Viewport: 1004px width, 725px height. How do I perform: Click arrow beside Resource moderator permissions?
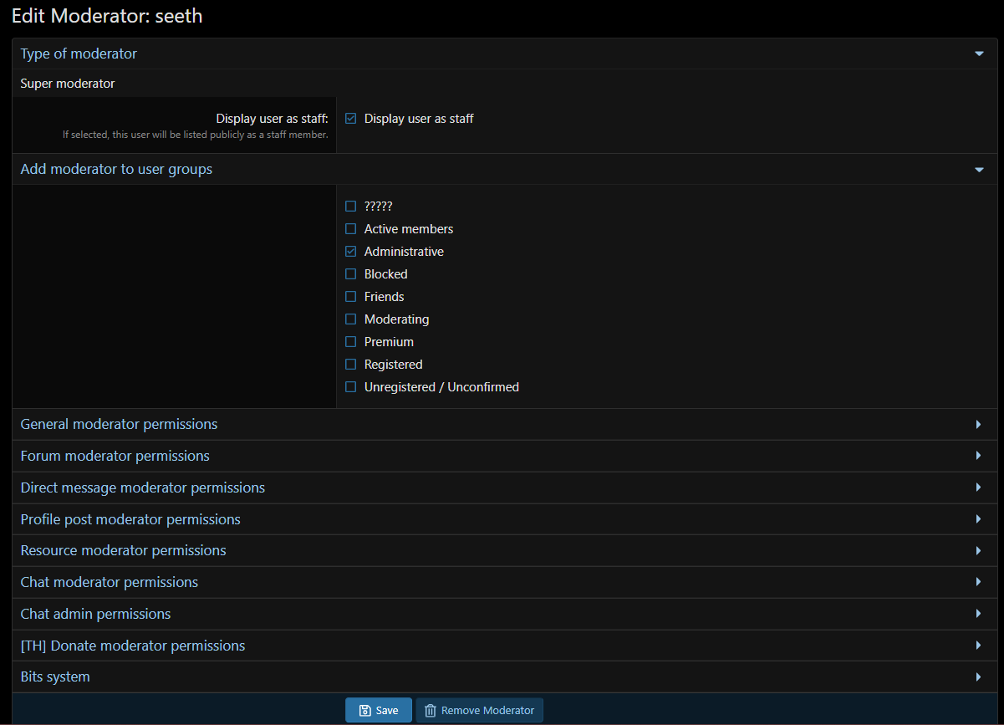pyautogui.click(x=978, y=551)
